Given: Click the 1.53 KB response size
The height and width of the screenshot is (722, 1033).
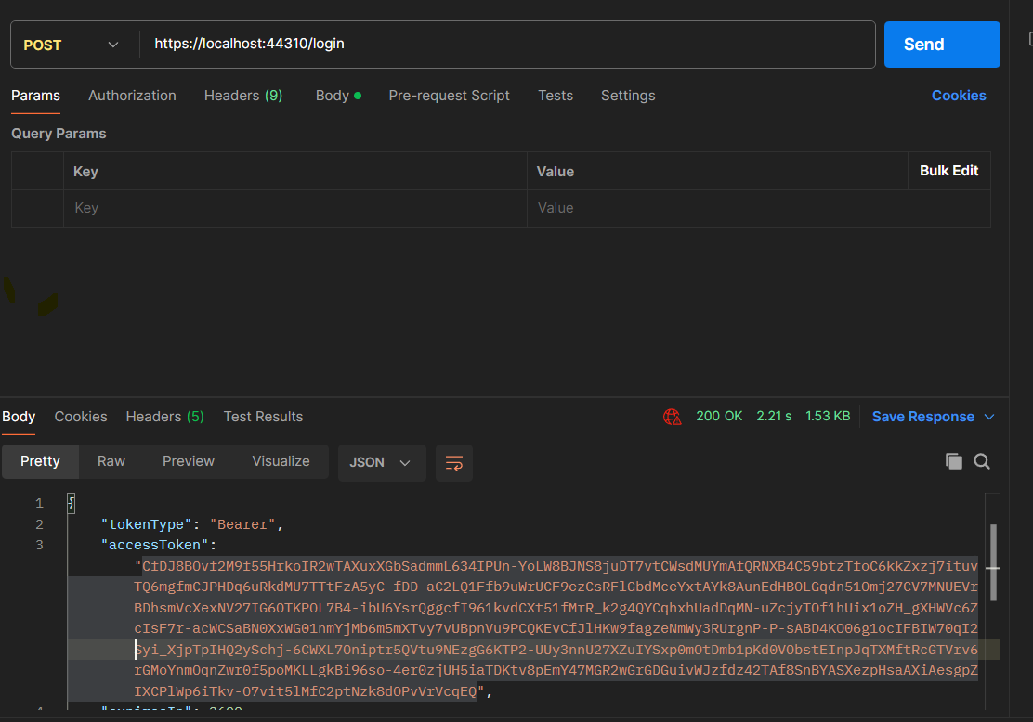Looking at the screenshot, I should point(828,416).
